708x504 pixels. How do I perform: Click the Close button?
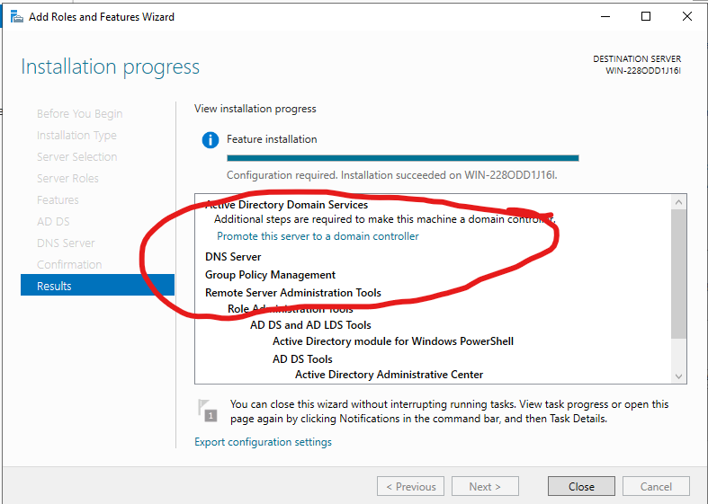(x=581, y=486)
